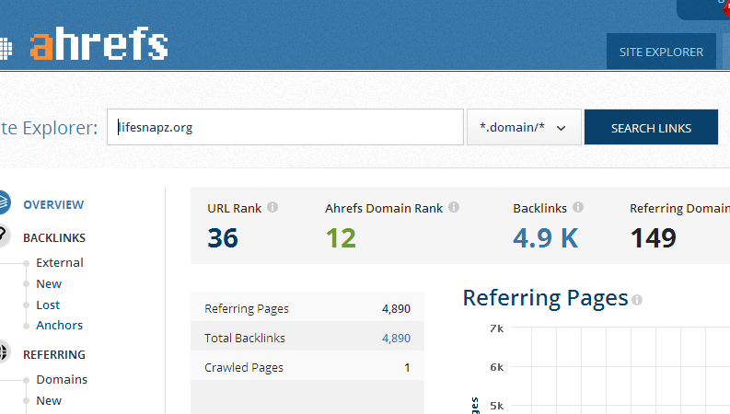Open the *.domain/* mode dropdown
This screenshot has width=730, height=414.
pyautogui.click(x=524, y=127)
